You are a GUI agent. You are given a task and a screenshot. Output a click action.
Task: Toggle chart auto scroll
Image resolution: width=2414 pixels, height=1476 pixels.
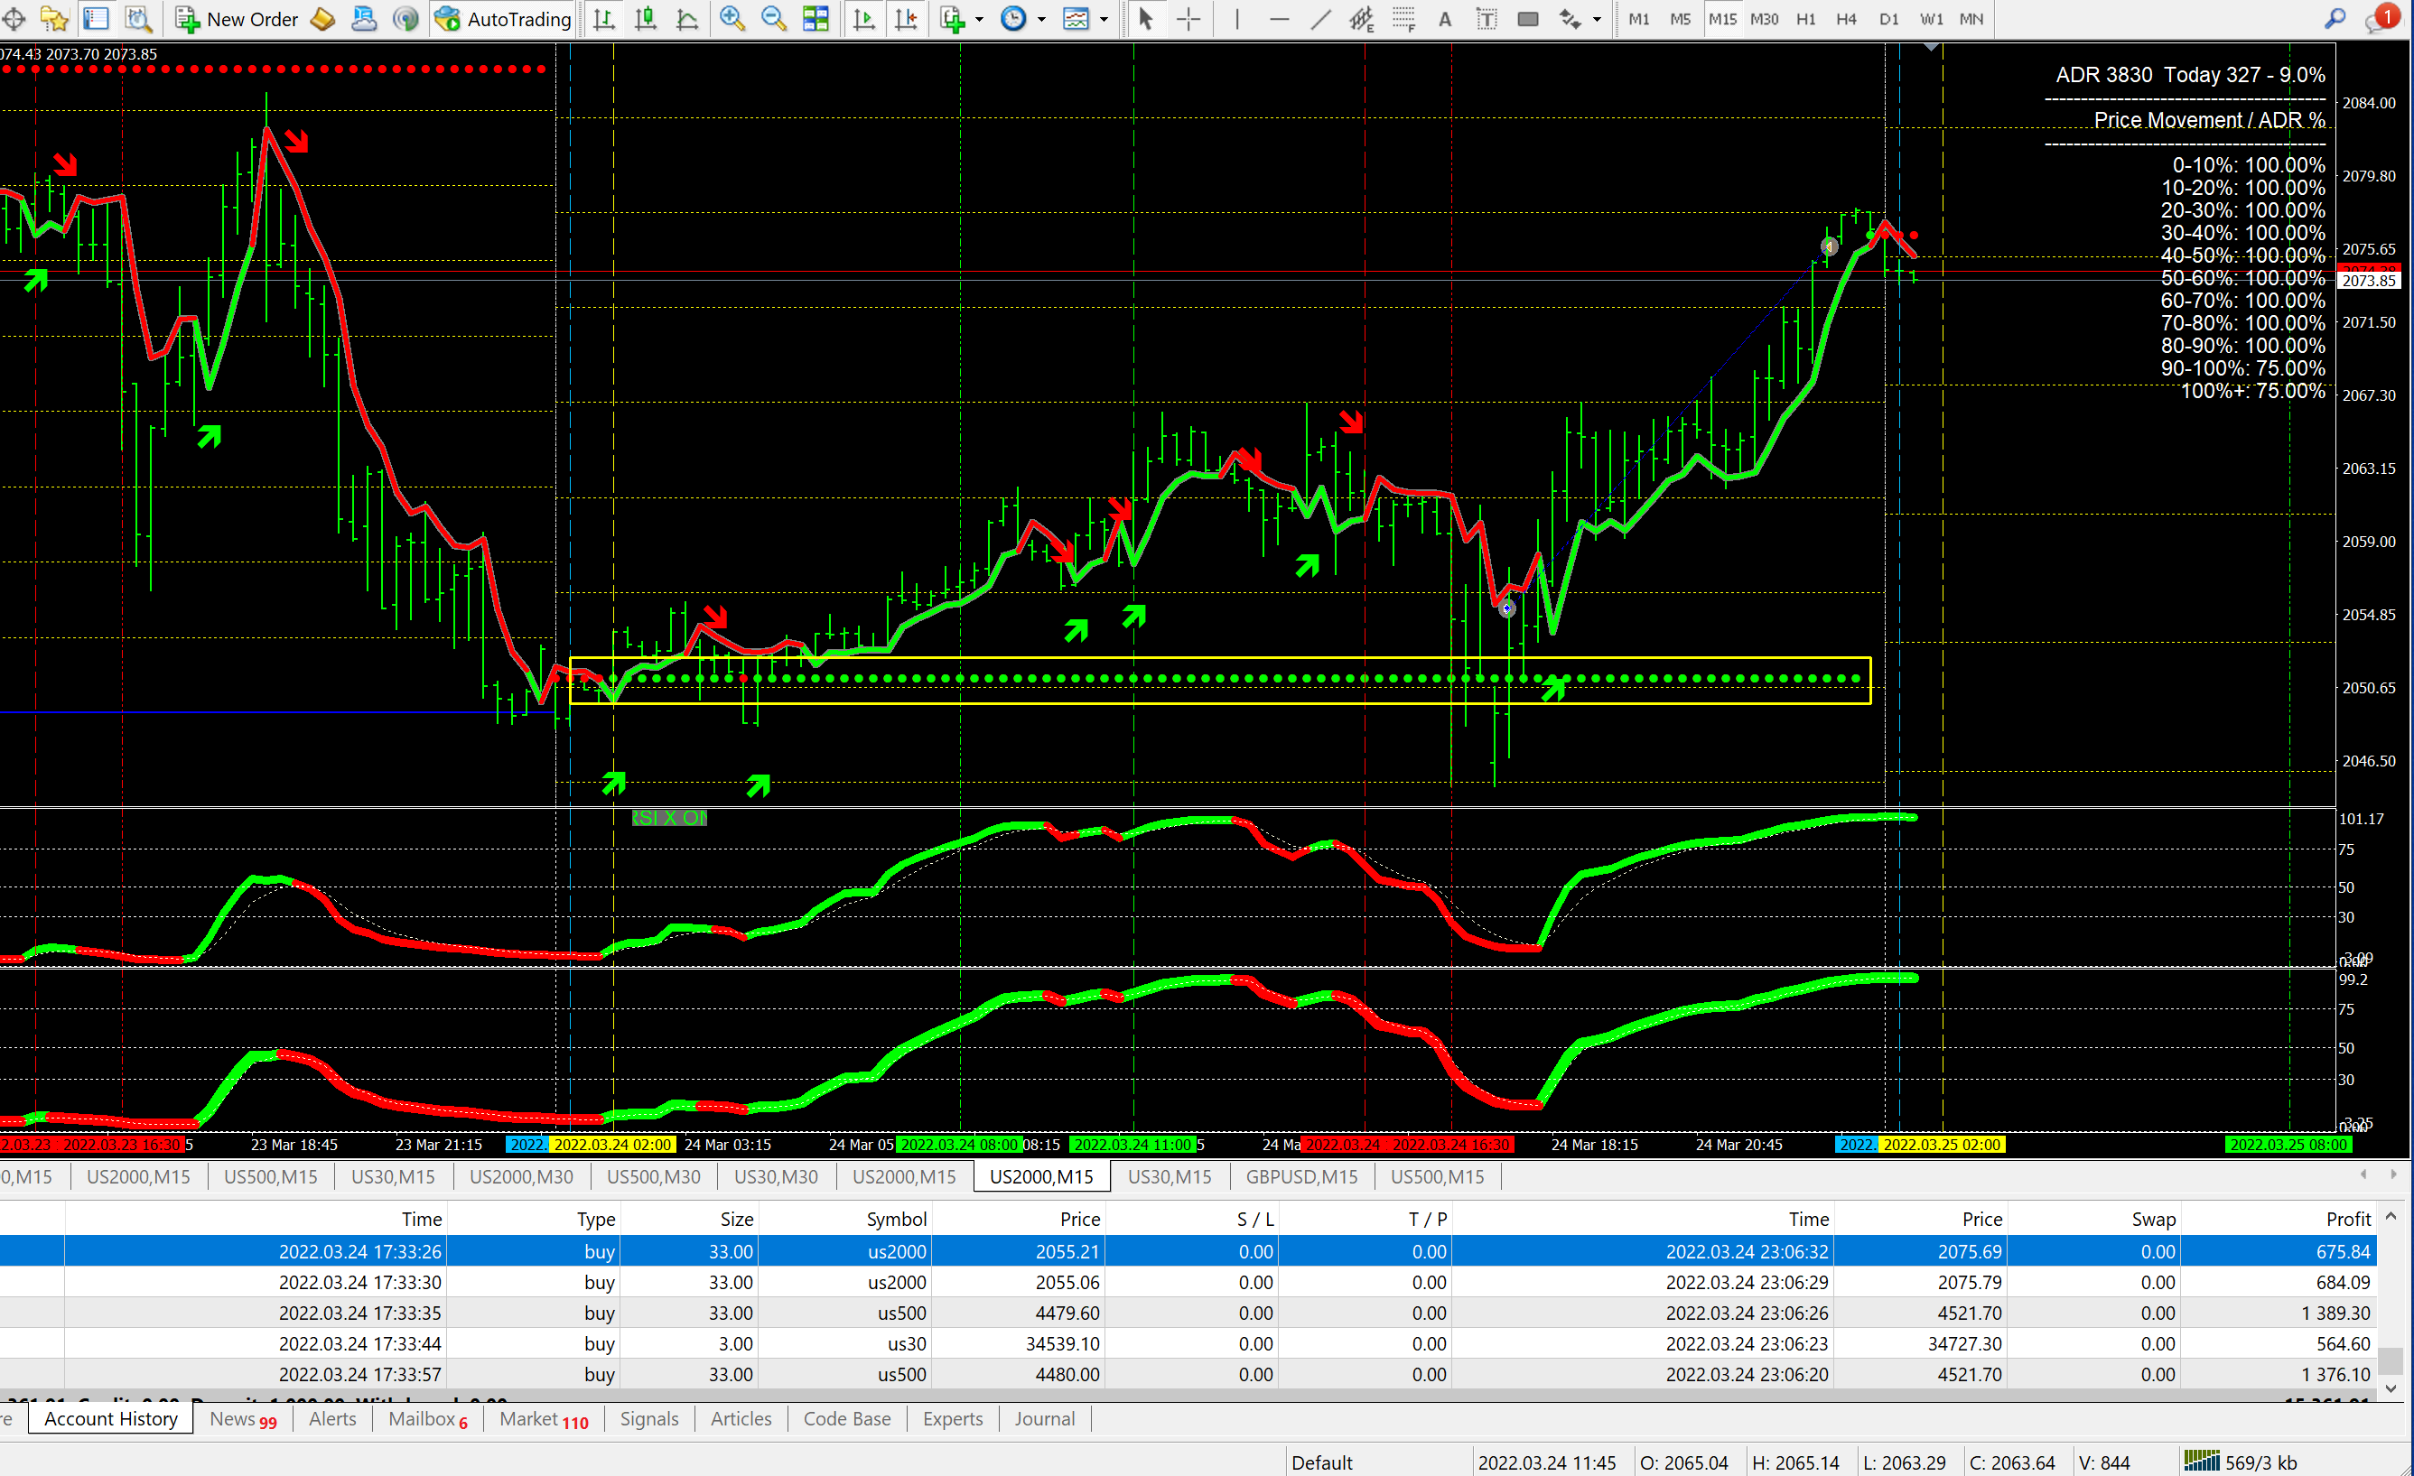864,19
